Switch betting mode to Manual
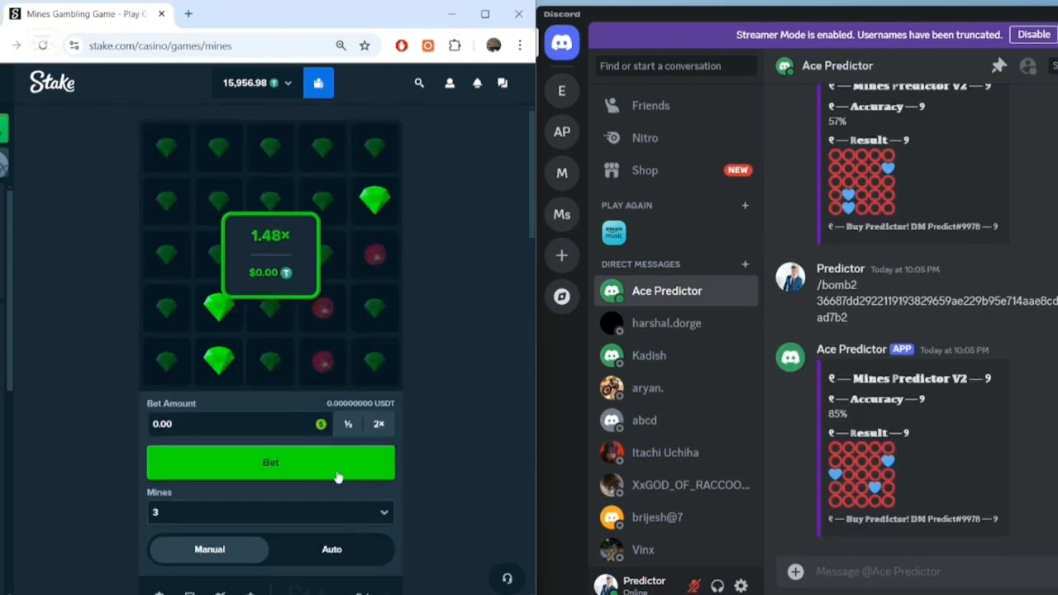 coord(209,549)
